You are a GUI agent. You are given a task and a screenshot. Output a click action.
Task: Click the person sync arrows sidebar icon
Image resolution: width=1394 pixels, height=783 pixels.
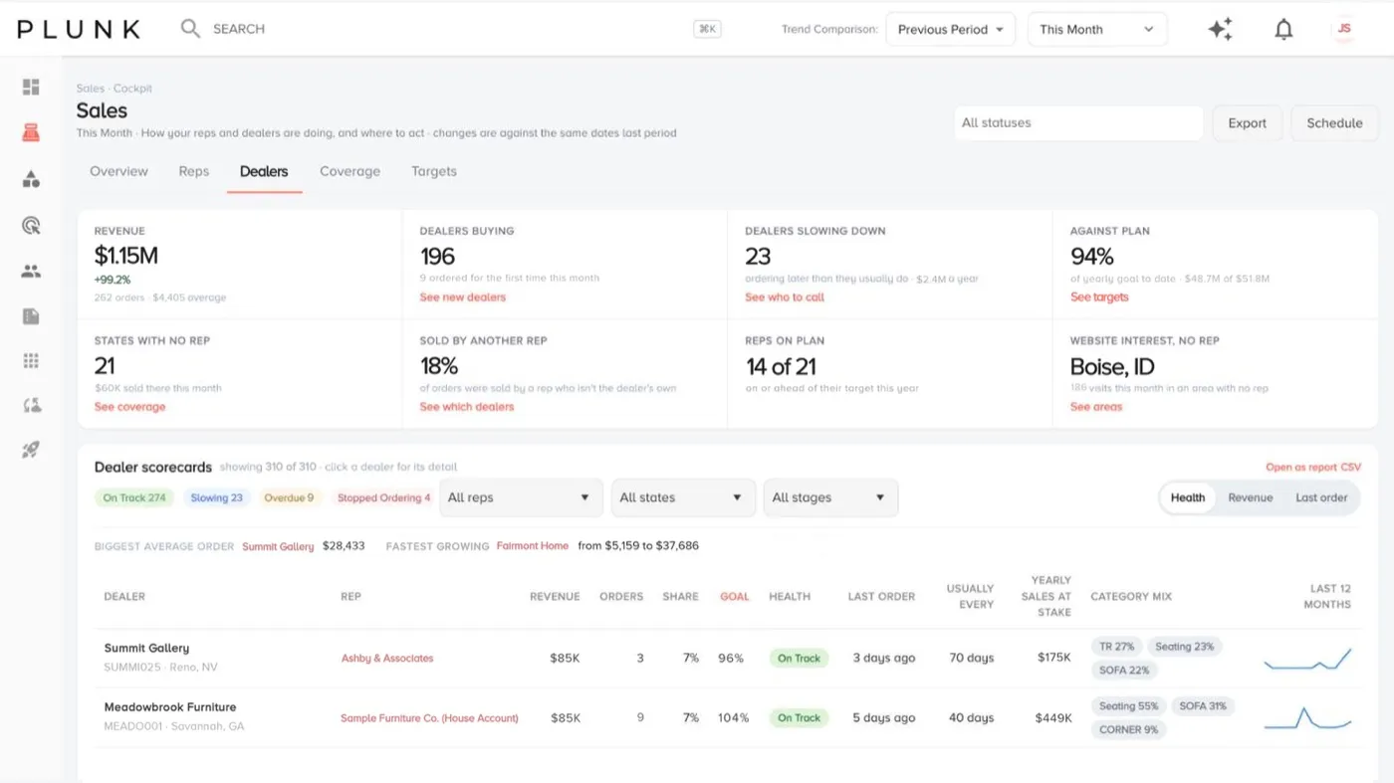(31, 405)
